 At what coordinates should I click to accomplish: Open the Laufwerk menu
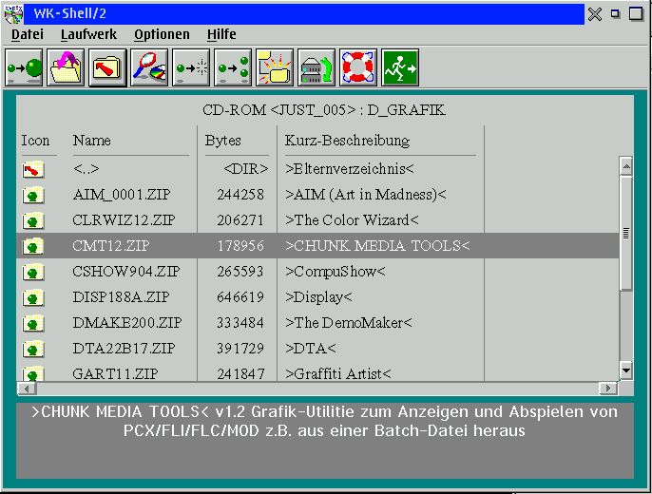88,34
